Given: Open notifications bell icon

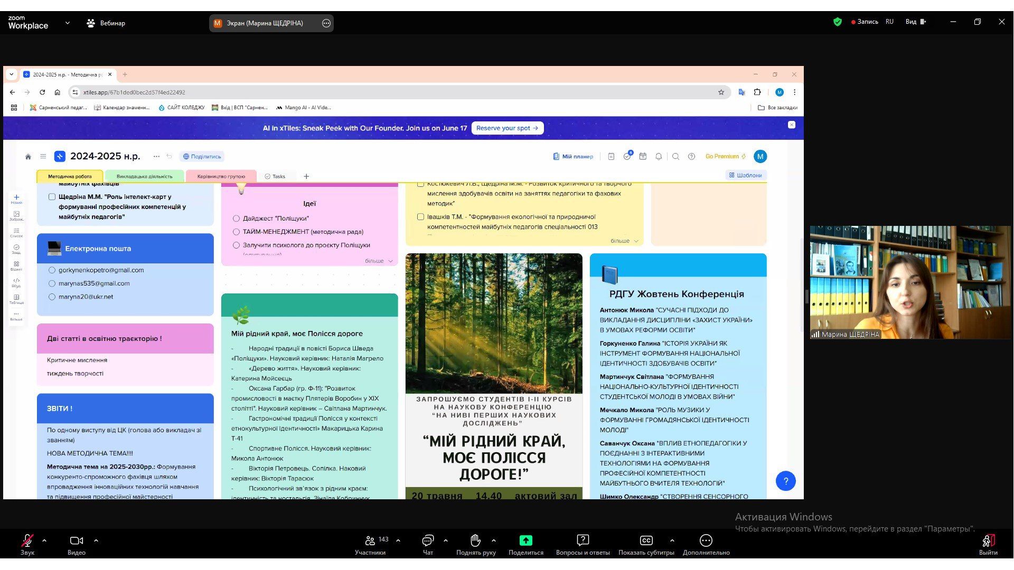Looking at the screenshot, I should pos(659,157).
